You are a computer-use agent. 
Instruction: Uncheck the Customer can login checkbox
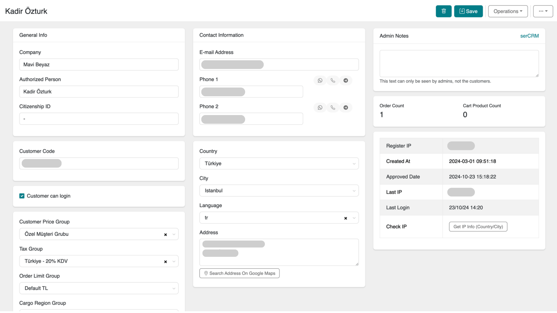(22, 196)
